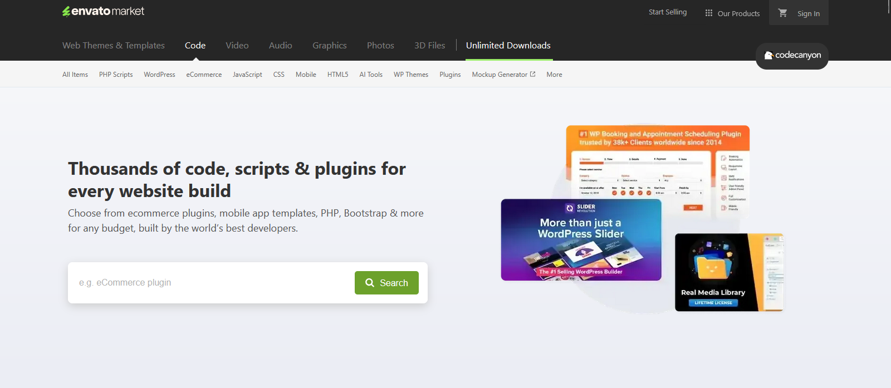891x388 pixels.
Task: Open PHP Scripts category
Action: pos(116,75)
